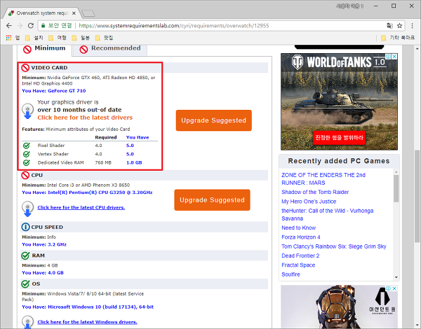Click the graphics driver download disc icon
Image resolution: width=421 pixels, height=329 pixels.
(x=27, y=111)
